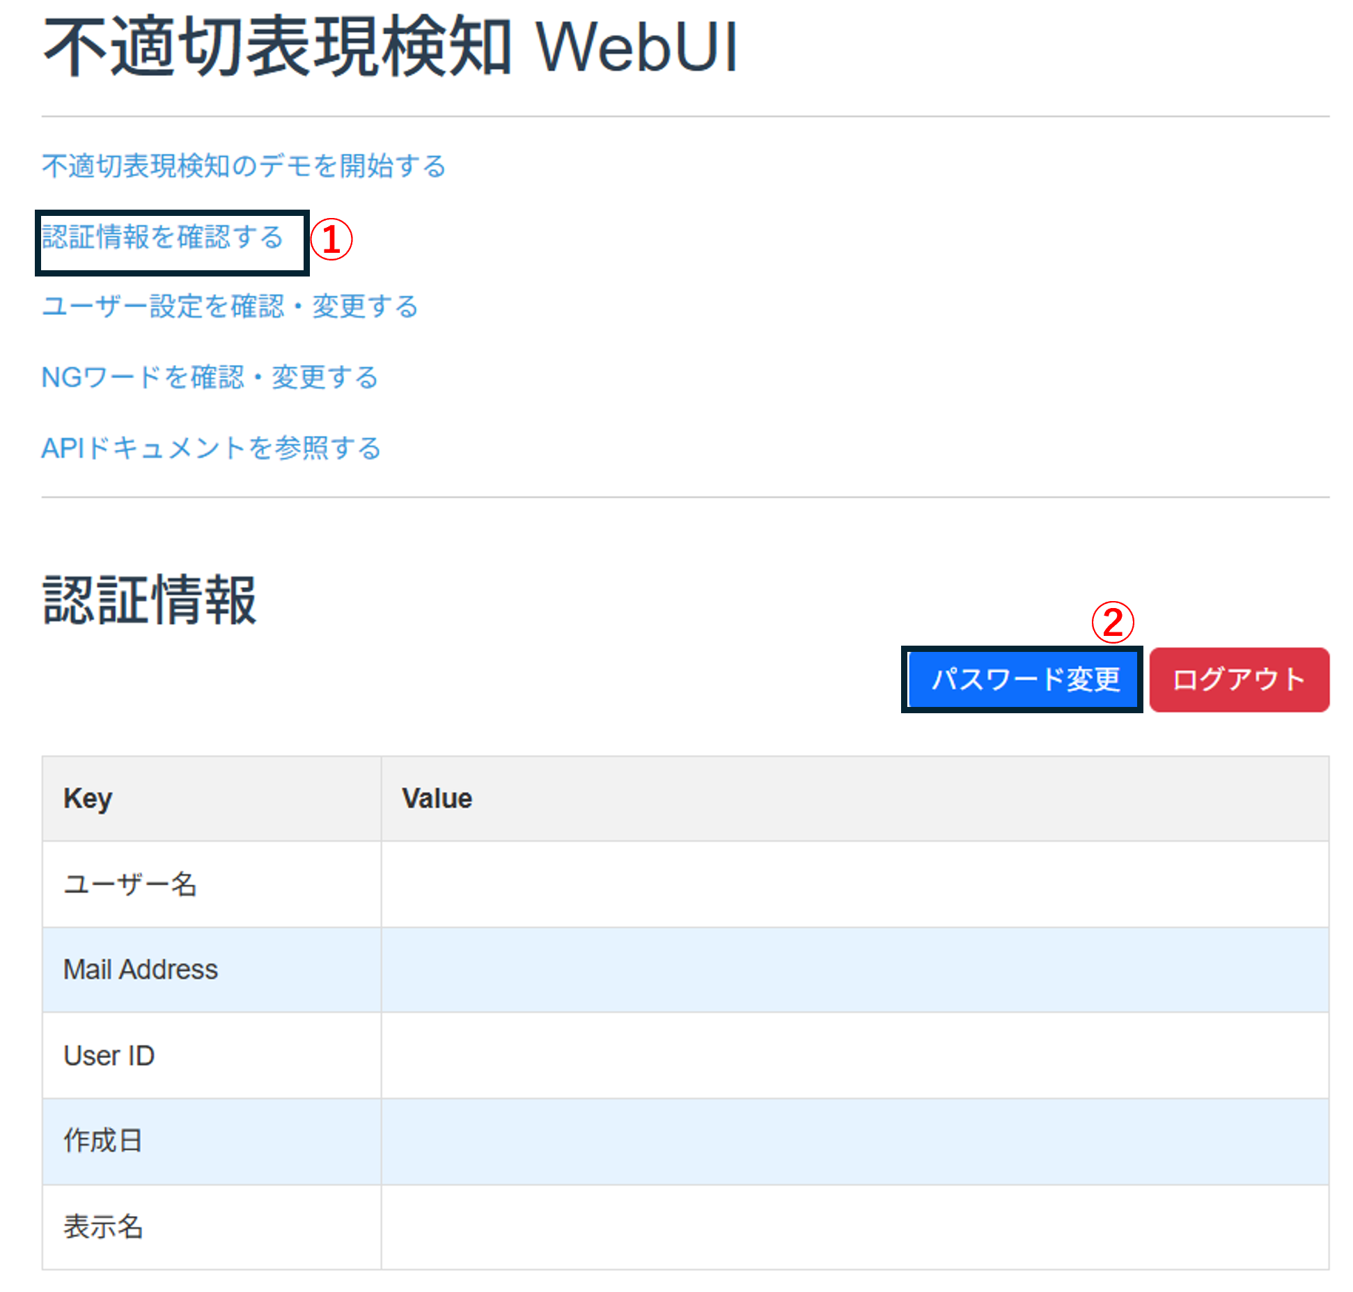This screenshot has width=1353, height=1292.
Task: Open APIドキュメントを参照する link
Action: 211,448
